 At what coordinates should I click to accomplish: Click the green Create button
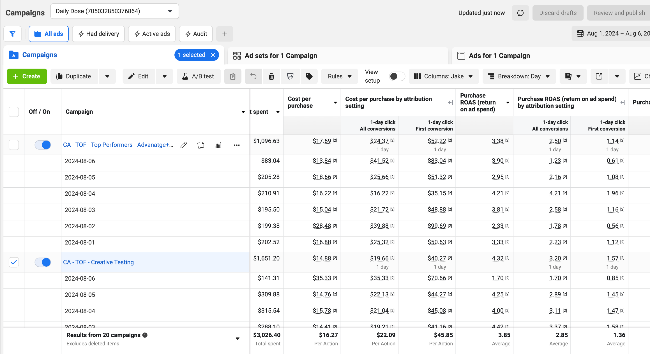click(27, 76)
